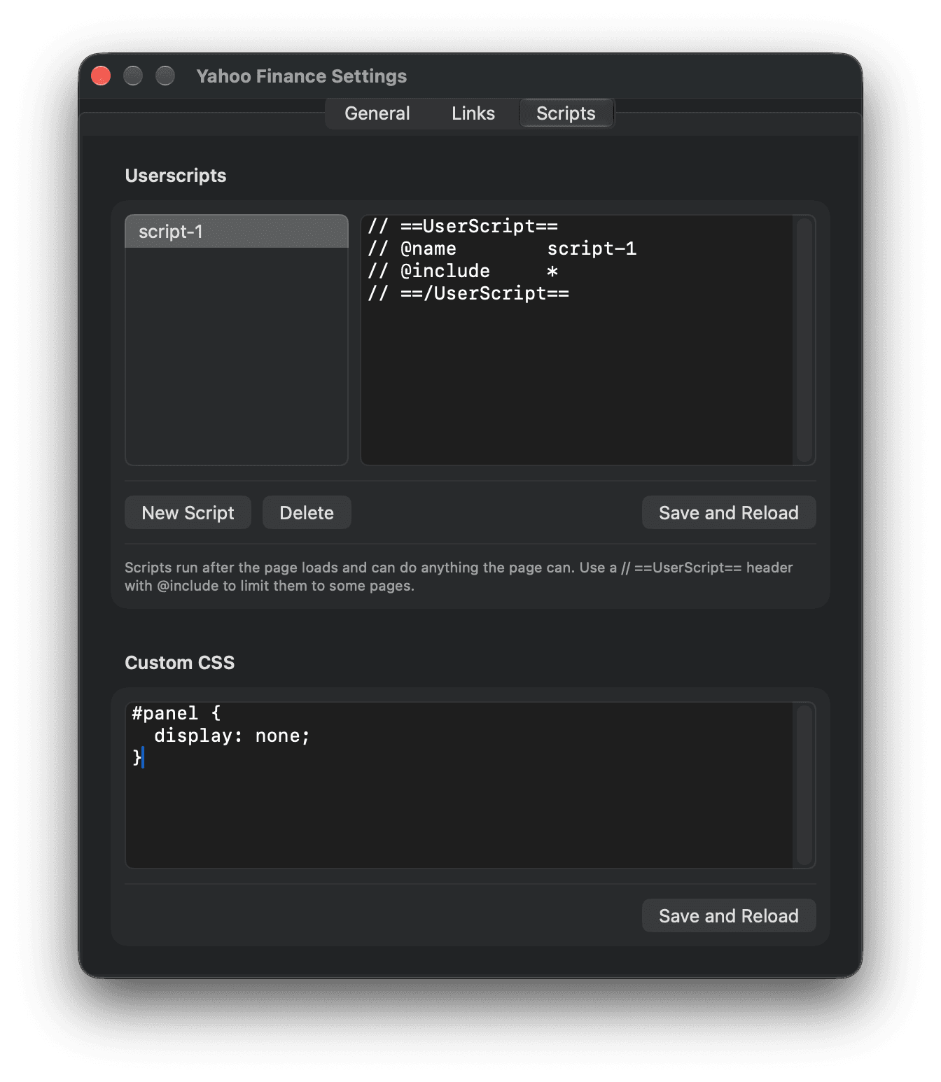Click the 'display: none;' CSS line

click(x=232, y=736)
